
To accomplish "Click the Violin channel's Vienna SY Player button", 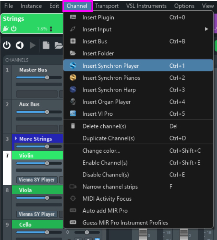I will tap(36, 180).
